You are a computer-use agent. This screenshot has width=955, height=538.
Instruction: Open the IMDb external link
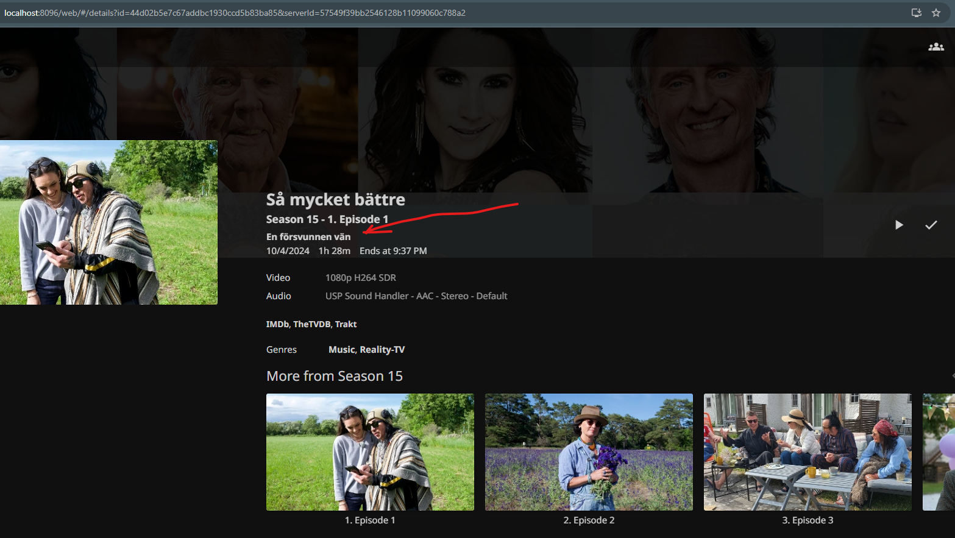coord(277,324)
